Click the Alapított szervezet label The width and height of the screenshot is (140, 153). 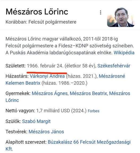pos(26,142)
